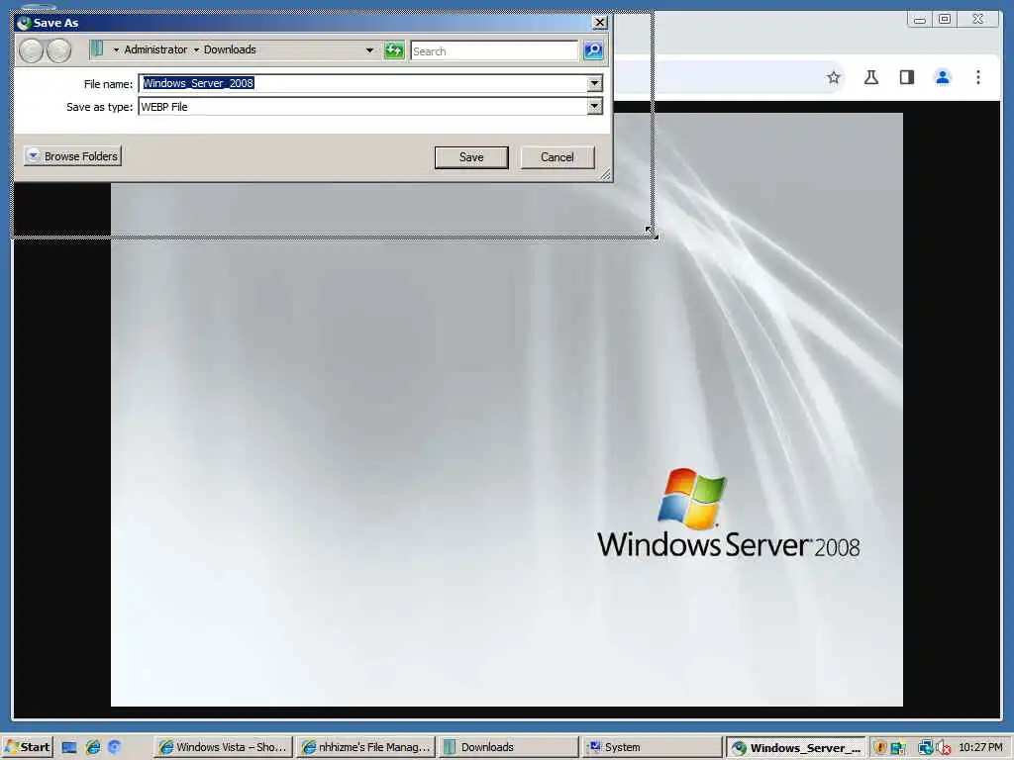Viewport: 1014px width, 760px height.
Task: Open the Save as type dropdown
Action: (594, 107)
